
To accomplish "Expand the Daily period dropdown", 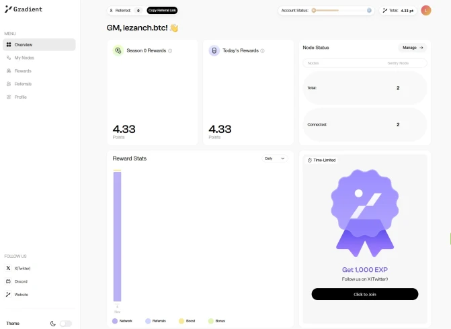I will click(275, 158).
